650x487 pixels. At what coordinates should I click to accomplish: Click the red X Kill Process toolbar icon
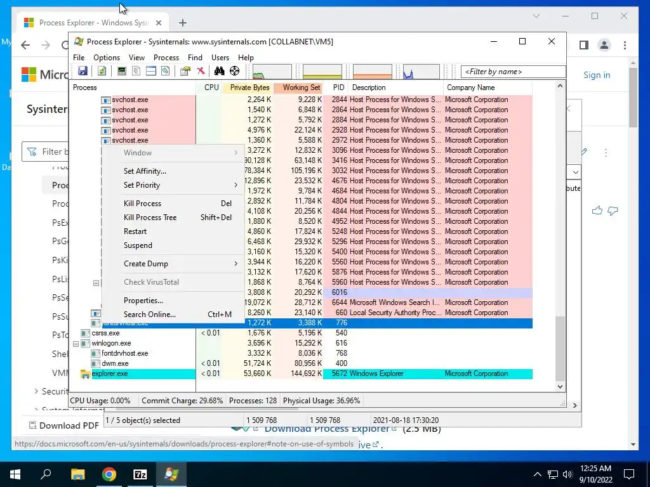201,71
